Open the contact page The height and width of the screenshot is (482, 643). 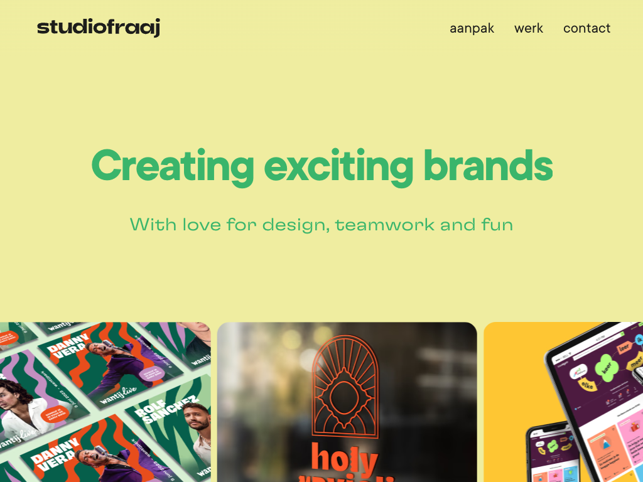pyautogui.click(x=586, y=28)
